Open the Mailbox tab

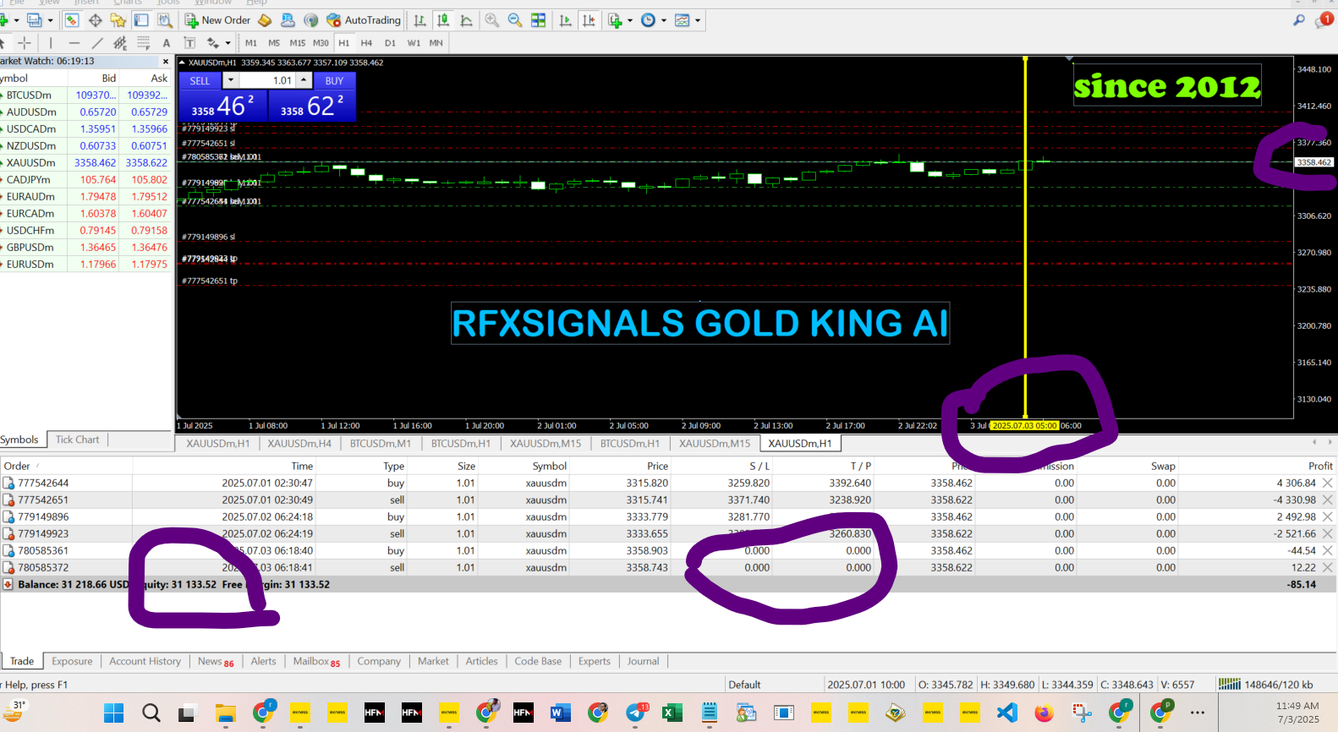tap(316, 661)
